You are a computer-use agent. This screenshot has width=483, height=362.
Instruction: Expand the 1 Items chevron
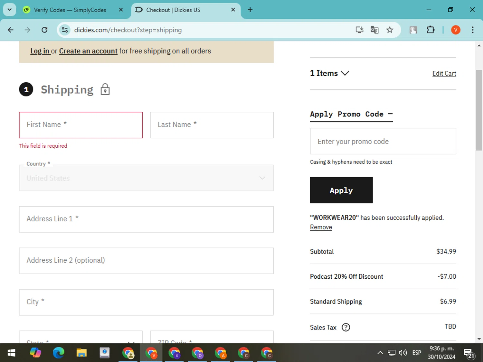click(345, 73)
